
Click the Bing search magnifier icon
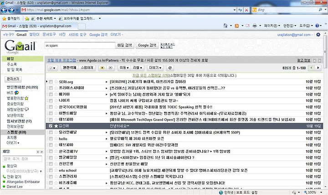point(320,10)
